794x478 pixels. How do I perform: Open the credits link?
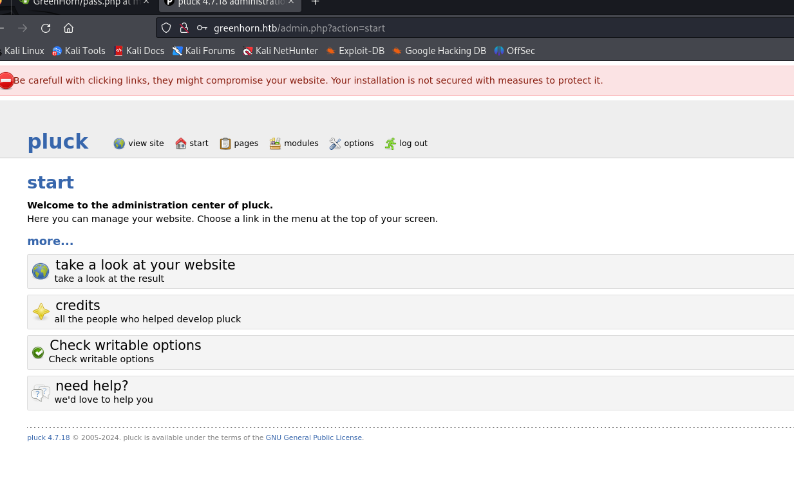pos(78,306)
